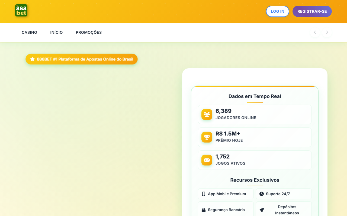The image size is (347, 216).
Task: Click the Recursos Exclusivos heading
Action: [255, 180]
